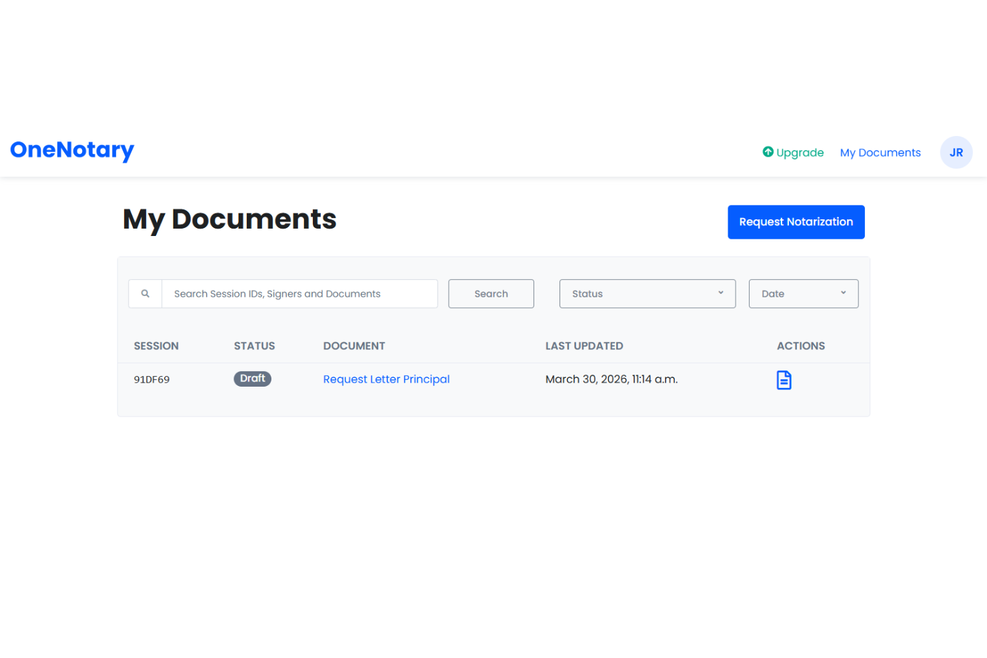Open the Status filter dropdown
Screen dimensions: 987x658
pyautogui.click(x=647, y=293)
